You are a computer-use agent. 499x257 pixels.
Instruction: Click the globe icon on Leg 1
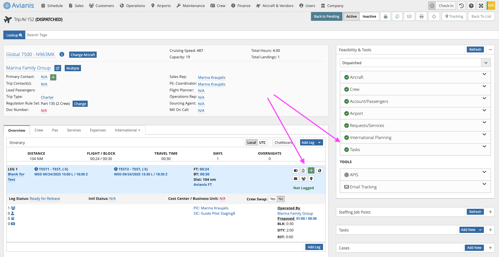[319, 170]
